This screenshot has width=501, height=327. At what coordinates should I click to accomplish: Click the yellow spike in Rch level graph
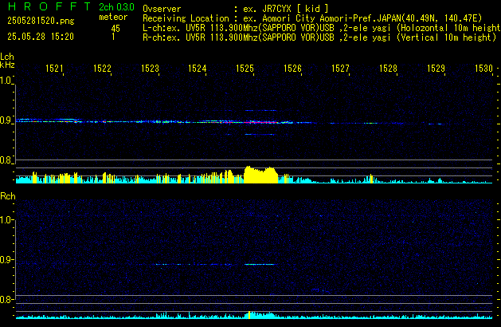pos(249,315)
